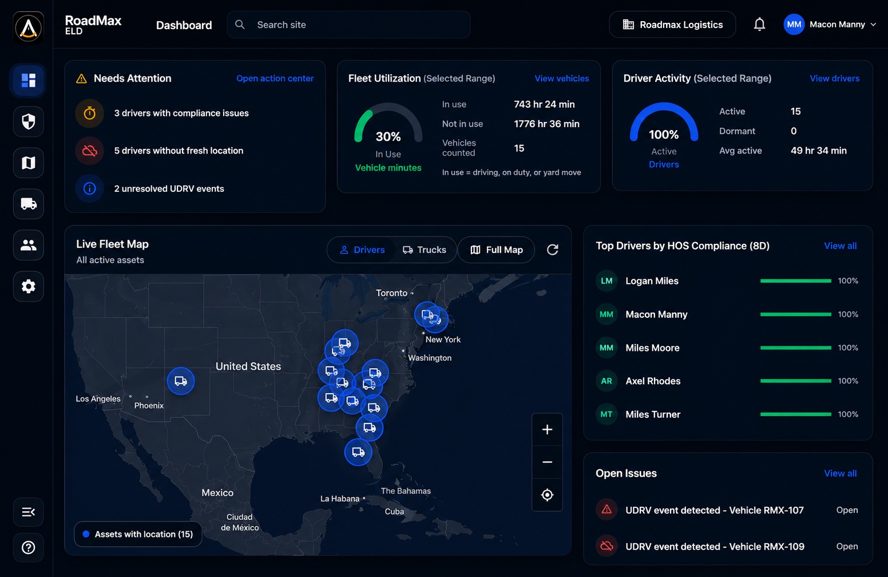The image size is (888, 577).
Task: Select Macon Manny in top drivers list
Action: (x=656, y=314)
